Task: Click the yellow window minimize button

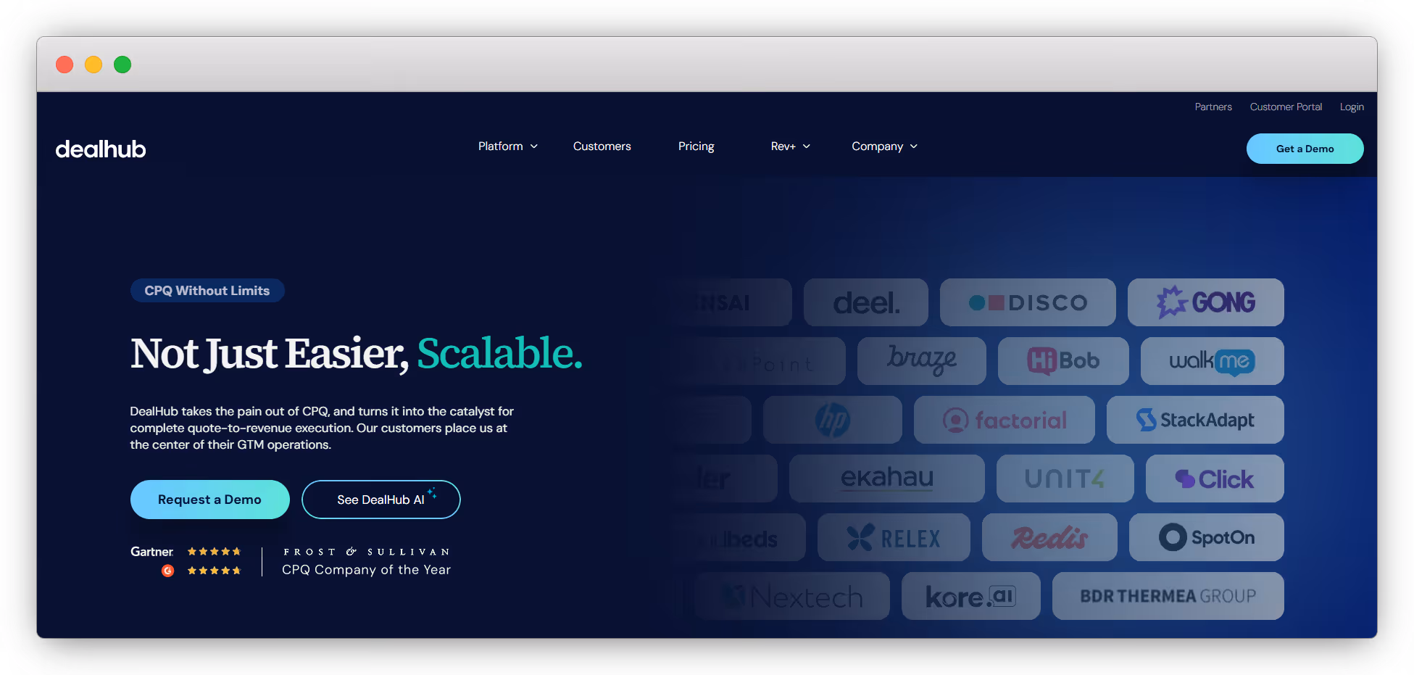Action: [93, 65]
